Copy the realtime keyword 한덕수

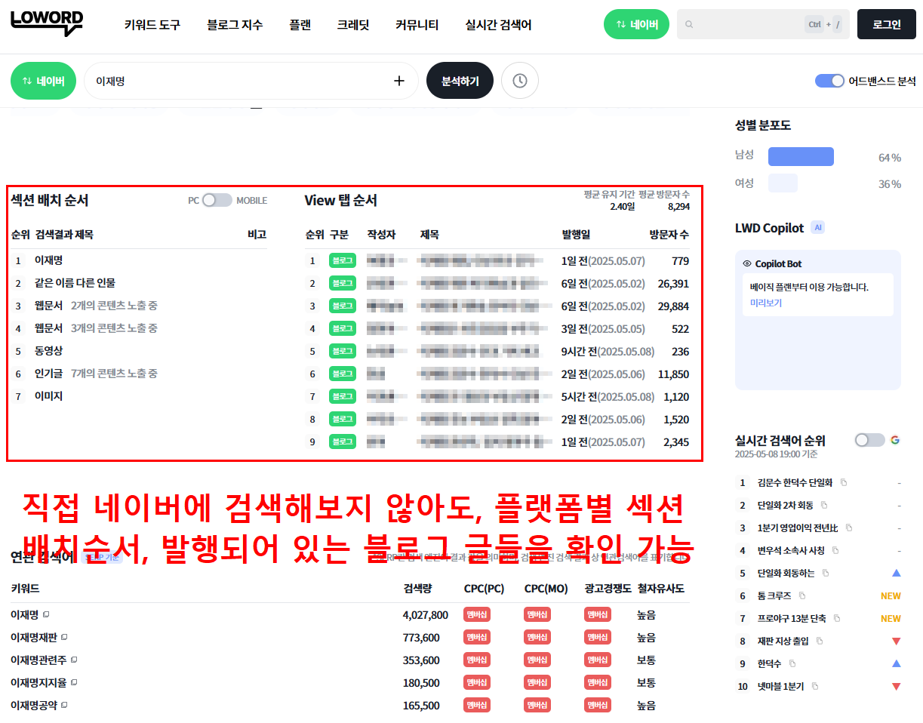click(792, 664)
